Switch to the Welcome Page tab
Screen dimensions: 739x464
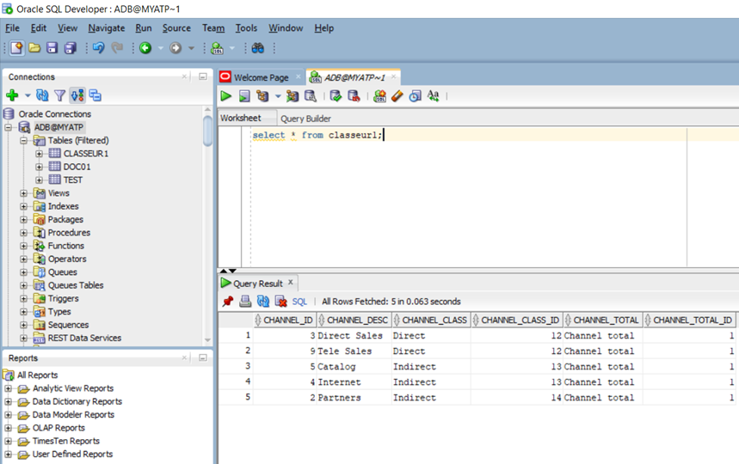[x=261, y=77]
